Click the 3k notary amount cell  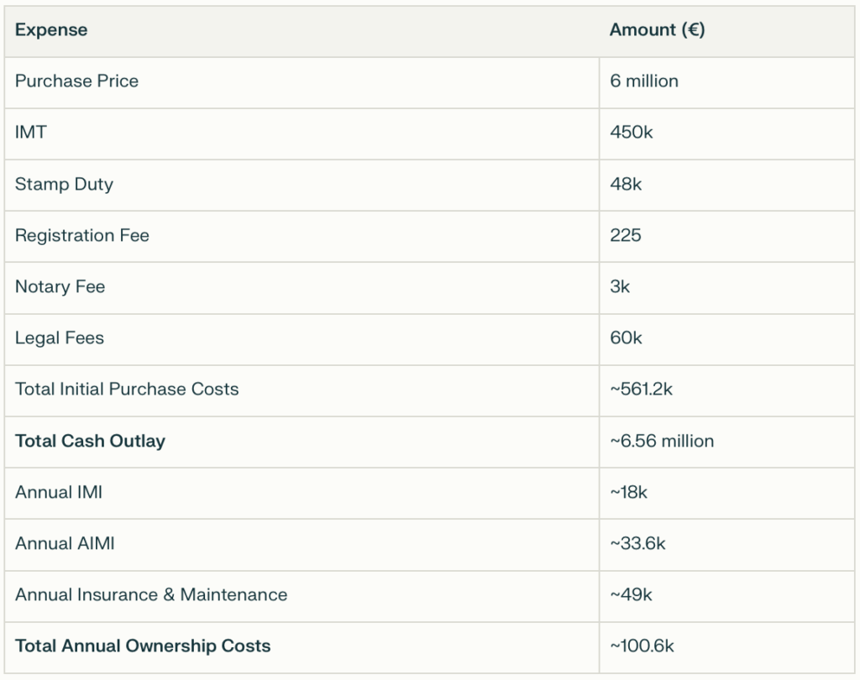click(620, 287)
